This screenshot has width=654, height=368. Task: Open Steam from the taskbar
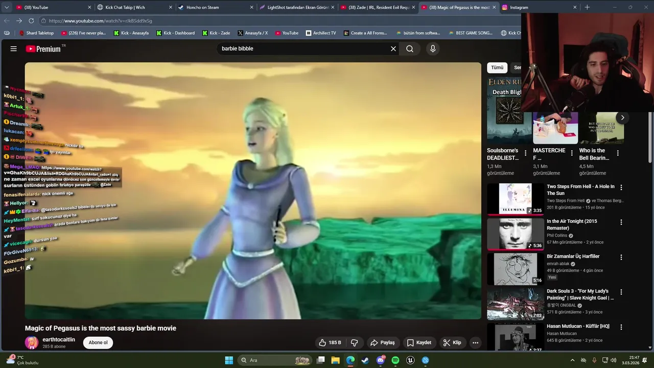[x=365, y=360]
